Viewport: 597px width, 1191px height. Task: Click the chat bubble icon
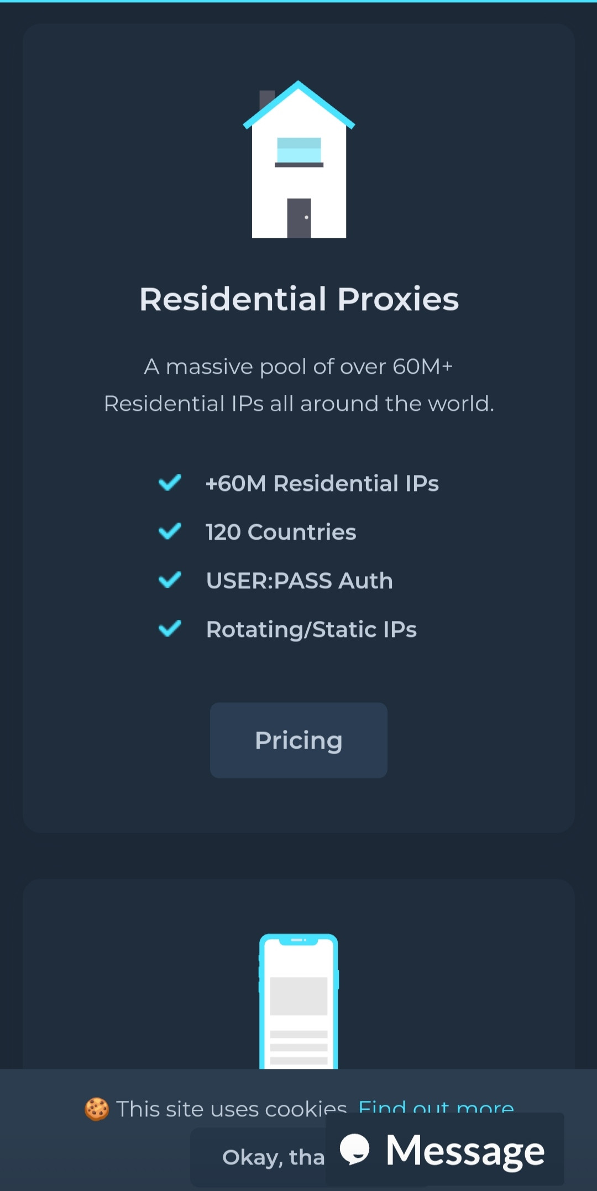pyautogui.click(x=354, y=1150)
